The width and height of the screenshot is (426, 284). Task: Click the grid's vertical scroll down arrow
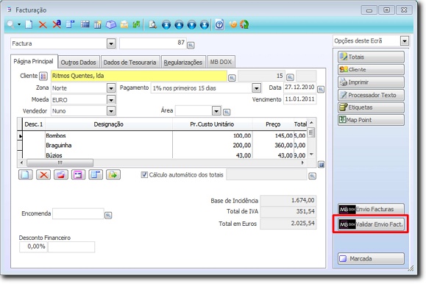point(312,155)
